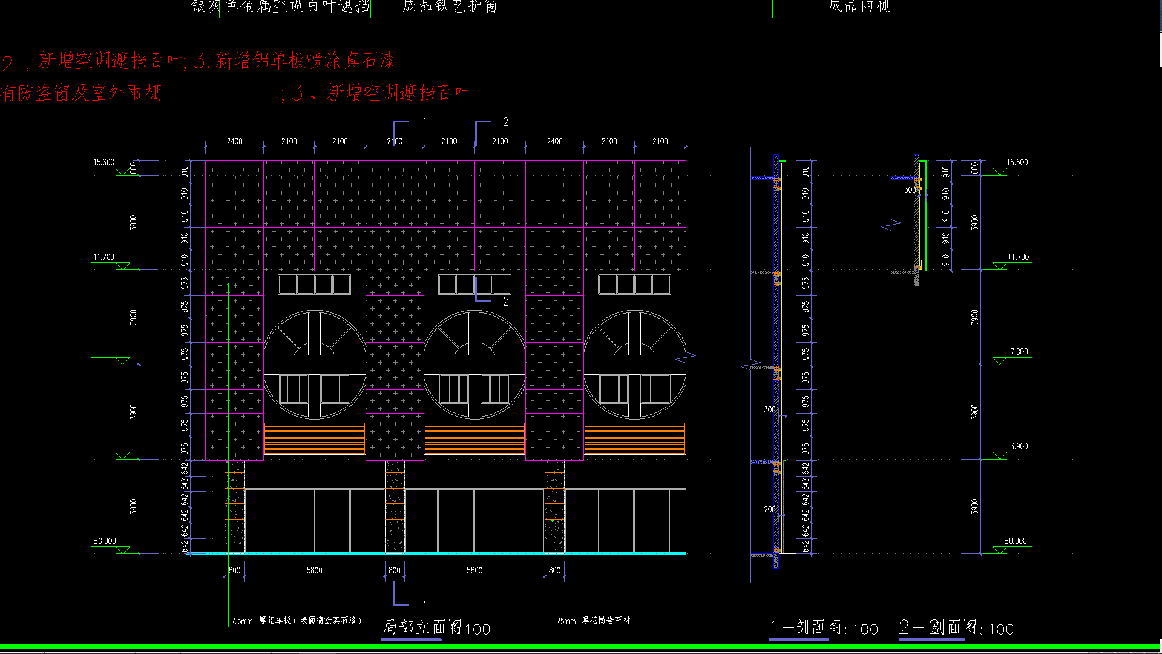Image resolution: width=1162 pixels, height=654 pixels.
Task: Select the 25mm 厚花岗岩石材 annotation
Action: 592,621
